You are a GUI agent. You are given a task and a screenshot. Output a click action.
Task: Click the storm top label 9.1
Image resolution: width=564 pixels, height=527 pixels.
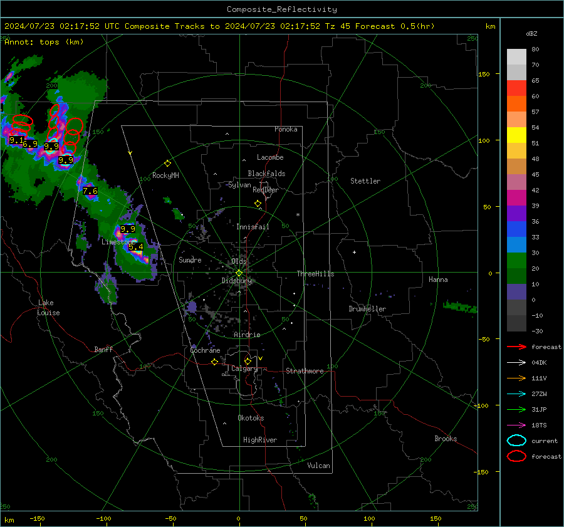(x=16, y=140)
